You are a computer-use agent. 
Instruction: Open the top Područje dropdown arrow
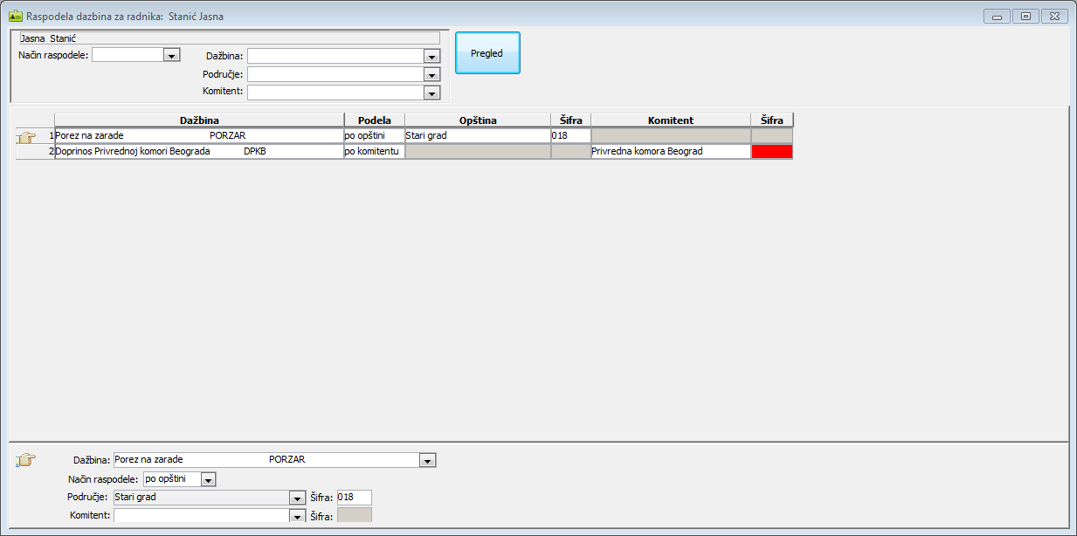[430, 74]
